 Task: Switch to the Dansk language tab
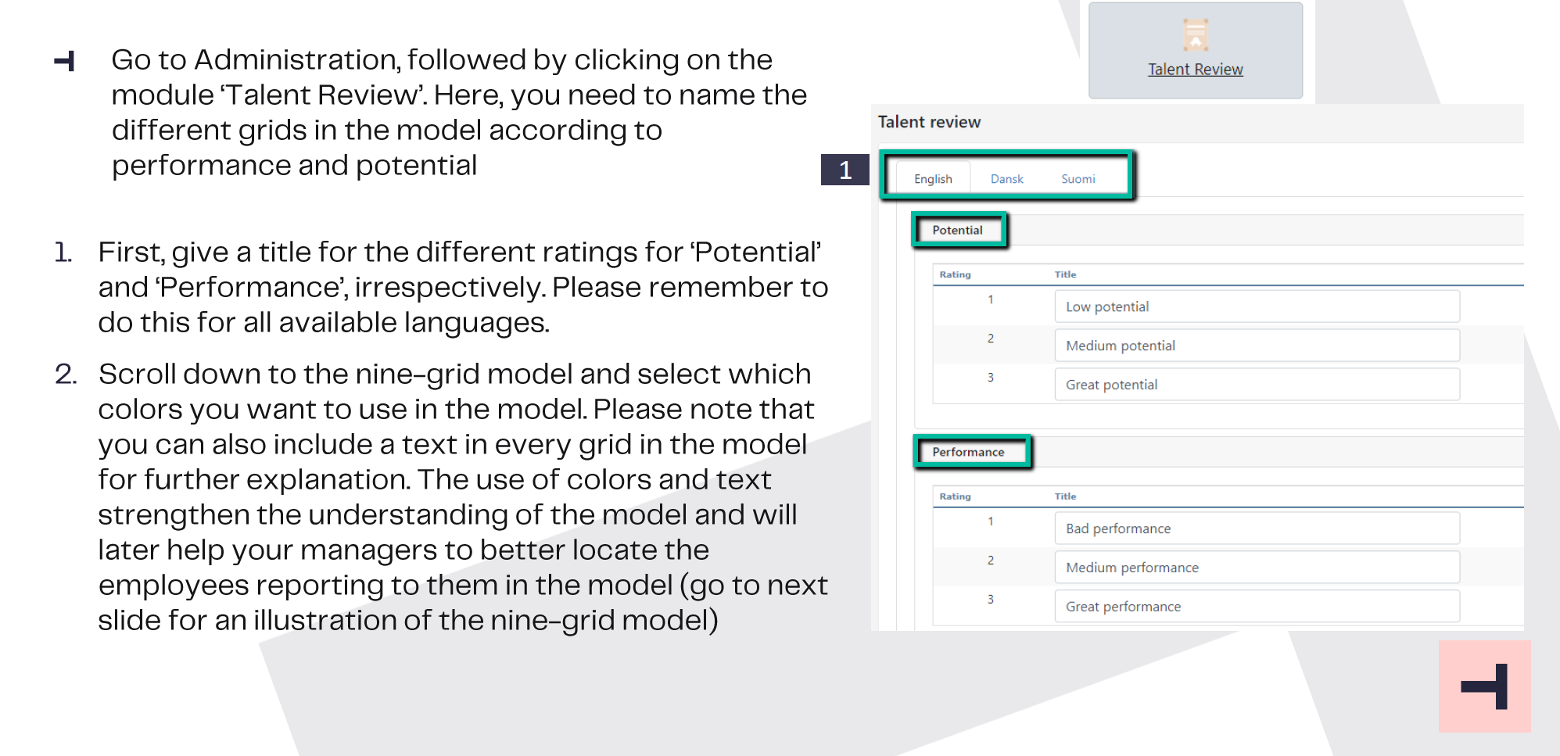[1006, 179]
